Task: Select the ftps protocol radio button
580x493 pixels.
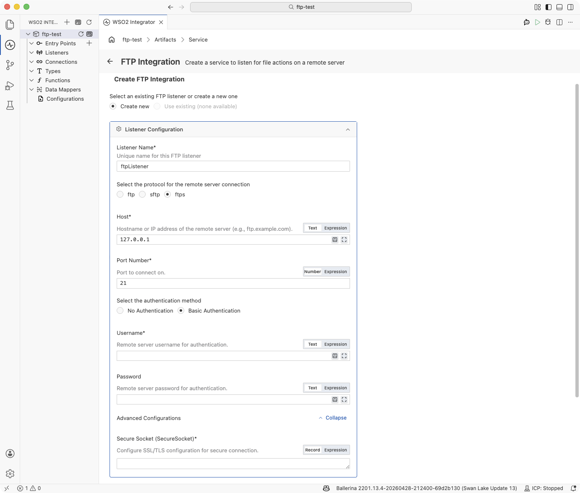Action: (167, 194)
